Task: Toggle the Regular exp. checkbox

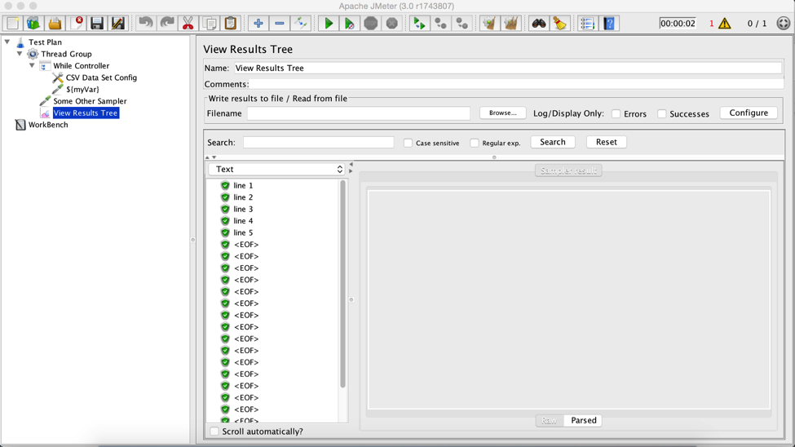Action: pos(474,143)
